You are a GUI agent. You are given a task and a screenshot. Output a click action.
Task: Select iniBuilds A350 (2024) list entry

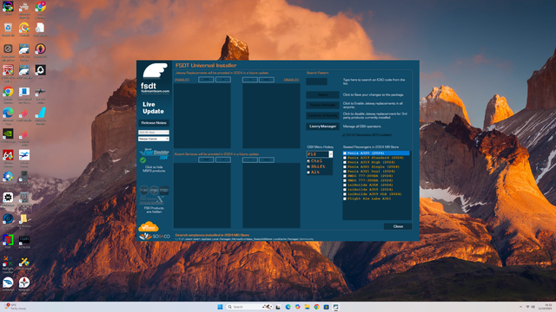(370, 185)
